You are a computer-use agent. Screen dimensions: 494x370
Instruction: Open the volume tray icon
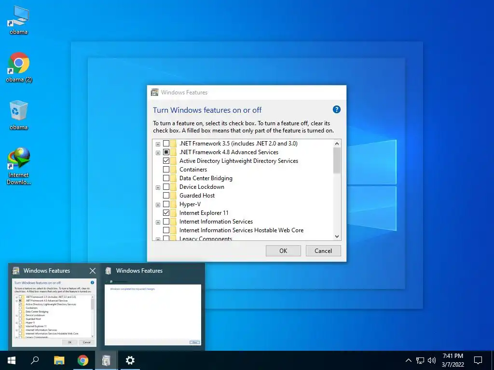click(x=432, y=360)
